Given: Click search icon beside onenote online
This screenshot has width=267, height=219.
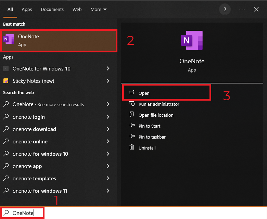Looking at the screenshot, I should pyautogui.click(x=6, y=141).
